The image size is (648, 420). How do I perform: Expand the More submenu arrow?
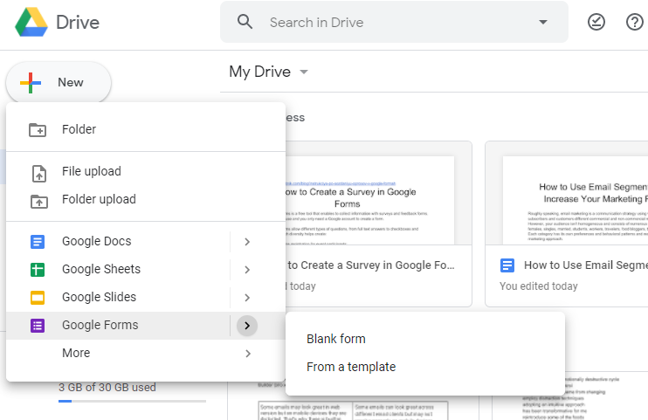tap(248, 354)
